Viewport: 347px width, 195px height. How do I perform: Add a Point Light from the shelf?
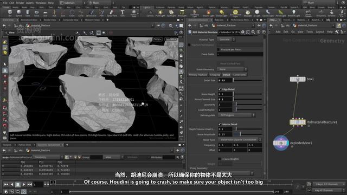coord(160,13)
